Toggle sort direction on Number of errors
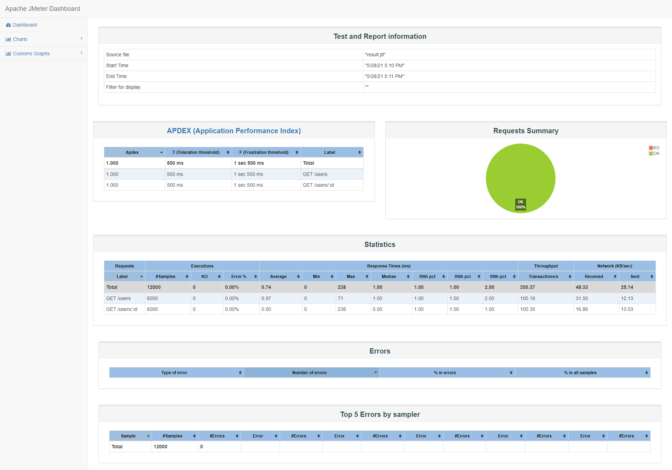Image resolution: width=672 pixels, height=470 pixels. coord(376,373)
